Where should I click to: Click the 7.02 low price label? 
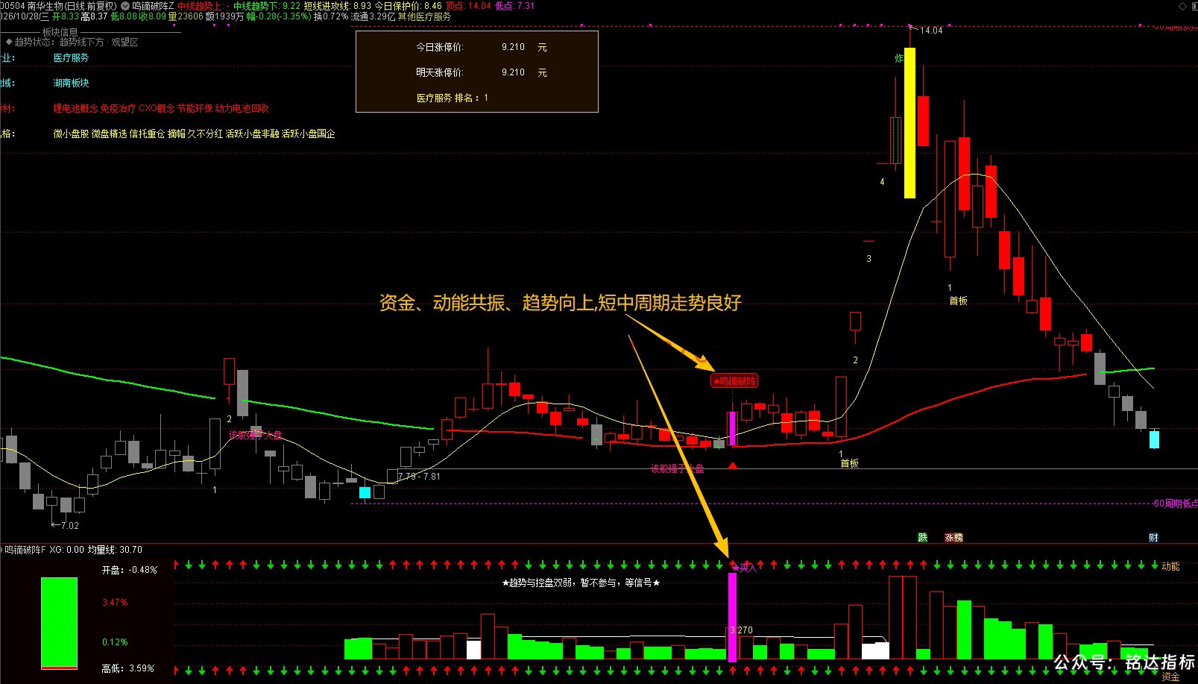69,525
